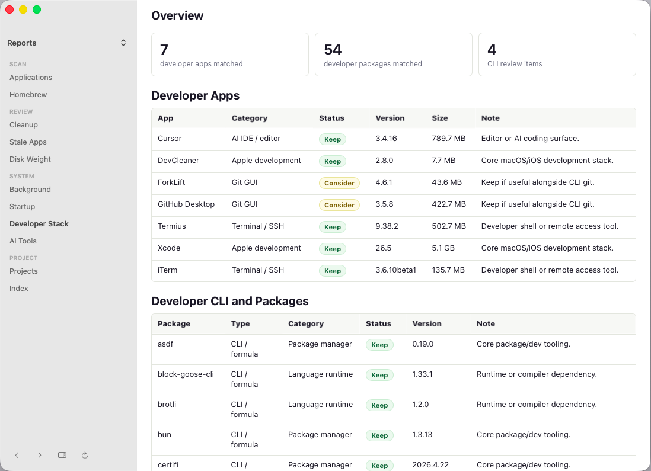
Task: Click the reload icon in sidebar footer
Action: 85,455
